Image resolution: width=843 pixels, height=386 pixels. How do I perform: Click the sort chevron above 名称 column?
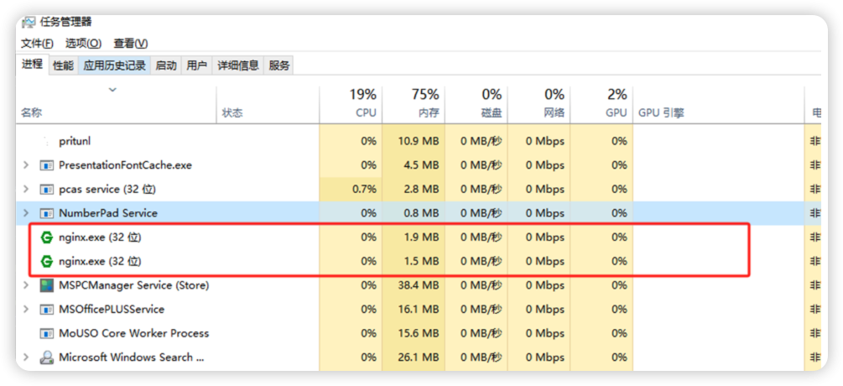(x=113, y=90)
